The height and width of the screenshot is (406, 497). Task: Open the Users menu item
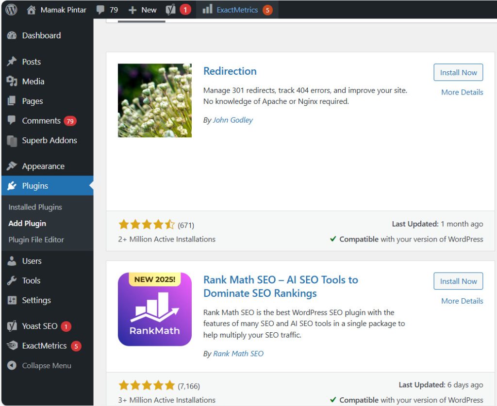point(32,261)
